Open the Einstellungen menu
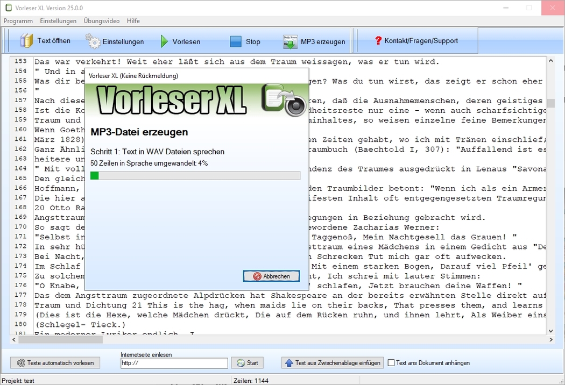 (x=58, y=21)
